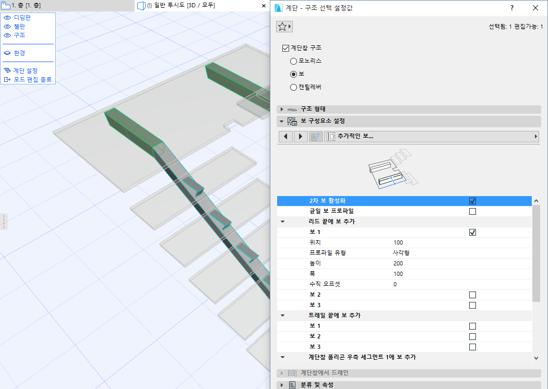This screenshot has width=548, height=389.
Task: Click the 계단참에서 드레인 panel icon
Action: (292, 373)
